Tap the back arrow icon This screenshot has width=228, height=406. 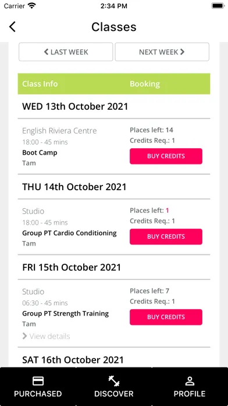pos(12,27)
